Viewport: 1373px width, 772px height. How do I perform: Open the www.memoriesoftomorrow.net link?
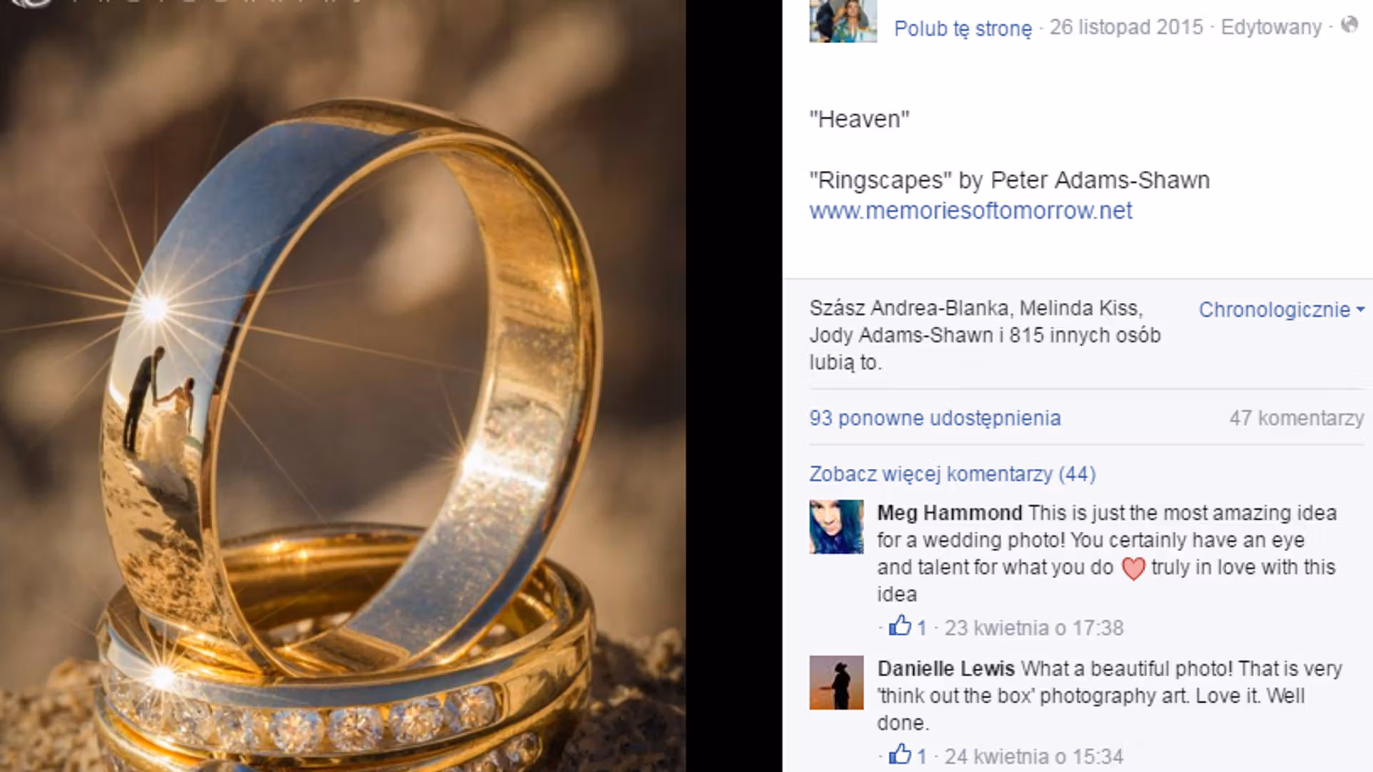point(970,211)
